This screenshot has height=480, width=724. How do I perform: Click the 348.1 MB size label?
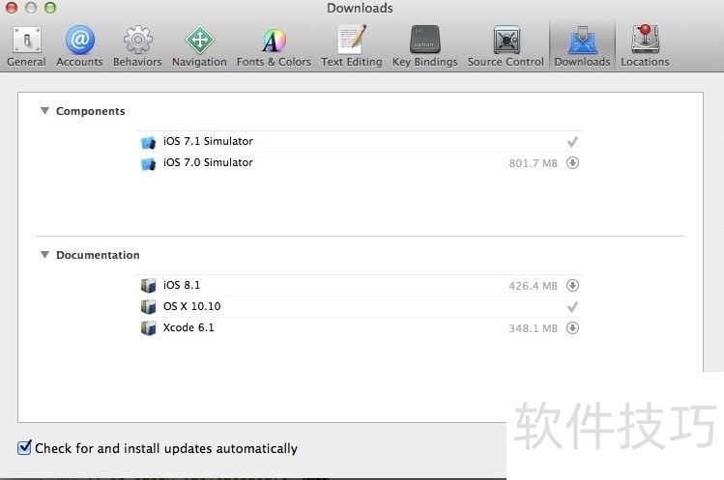tap(533, 328)
